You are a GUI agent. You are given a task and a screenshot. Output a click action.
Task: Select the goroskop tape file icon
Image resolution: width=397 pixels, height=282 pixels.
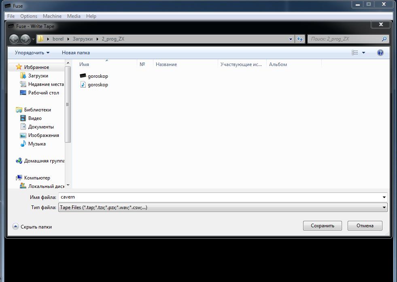[x=83, y=76]
